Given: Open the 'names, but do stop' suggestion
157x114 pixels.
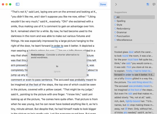Looking at the screenshot, I should [134, 105].
